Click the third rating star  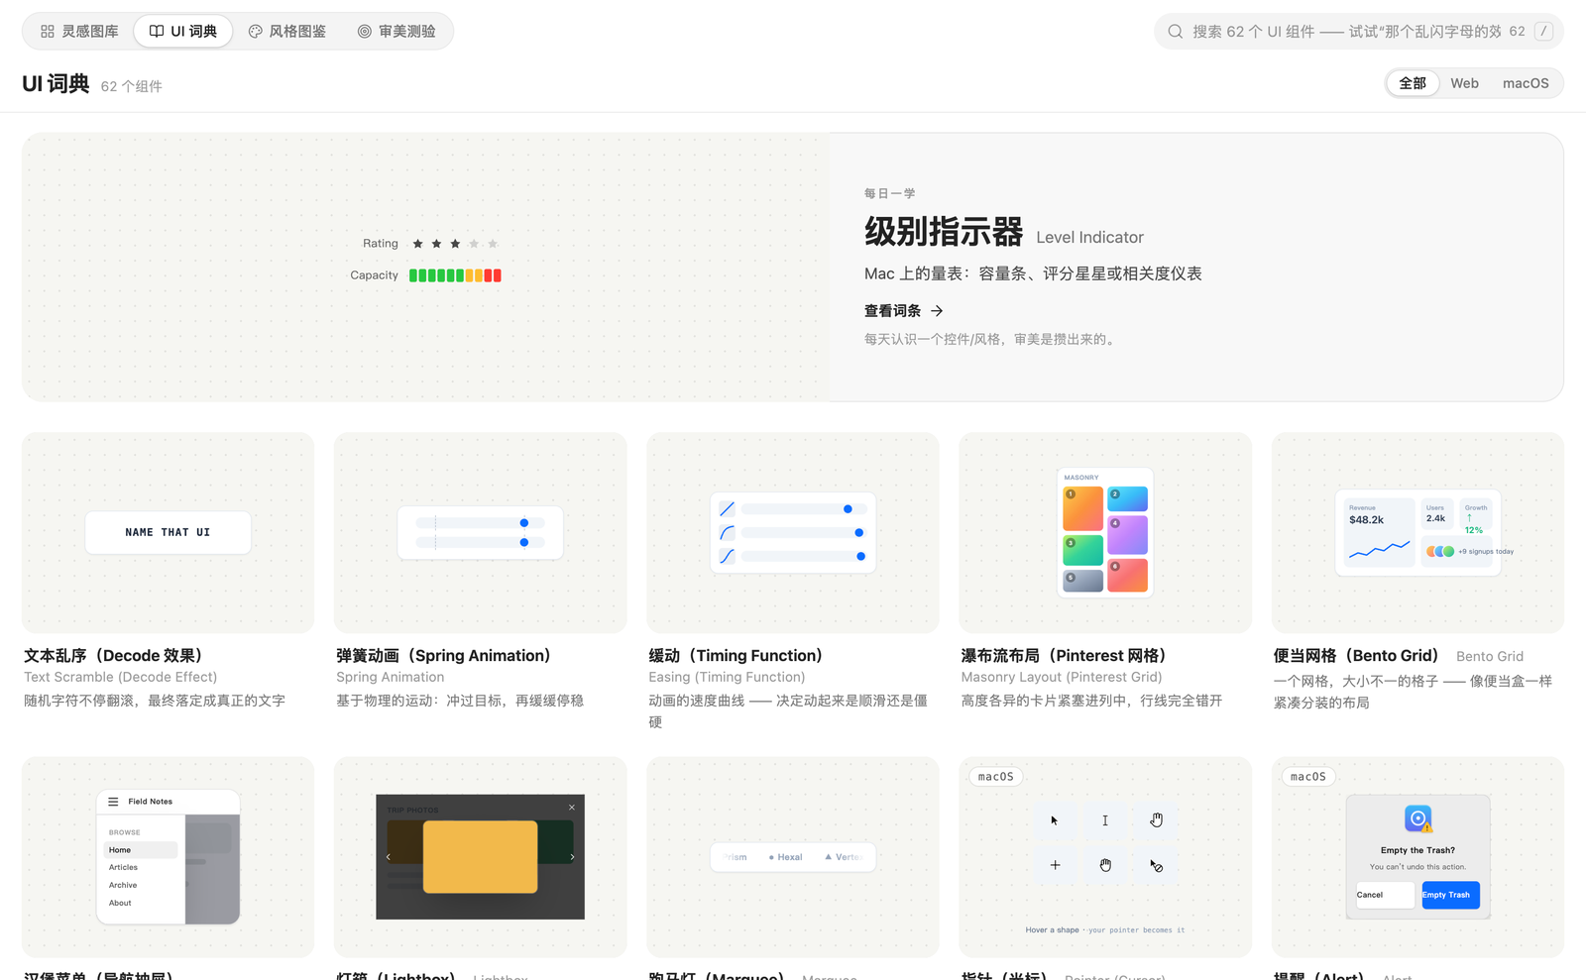pos(455,244)
